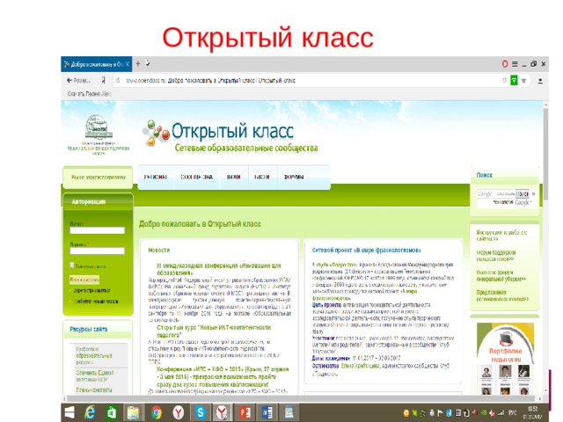Switch to PowerPoint in the taskbar

tap(245, 412)
